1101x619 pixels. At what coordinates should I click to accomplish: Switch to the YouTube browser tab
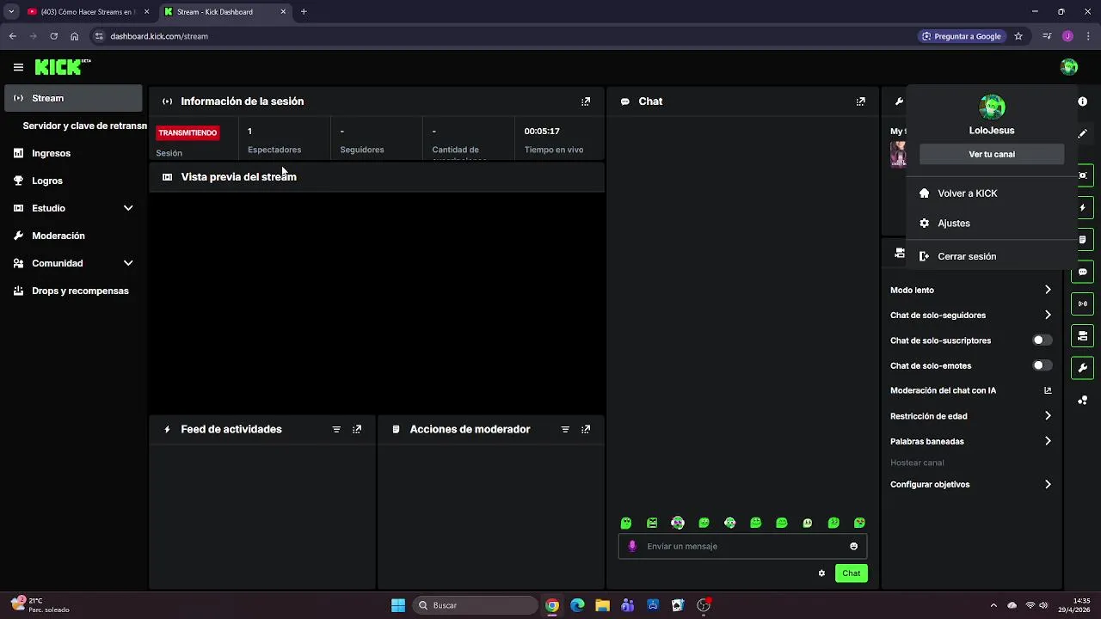click(x=89, y=12)
